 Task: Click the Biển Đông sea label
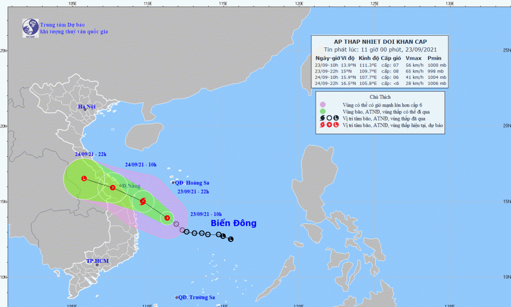pos(233,223)
